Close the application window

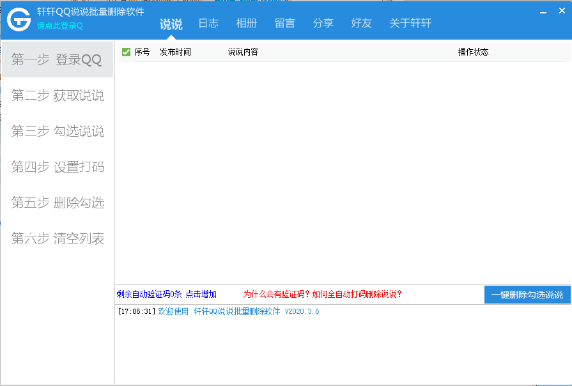tap(562, 11)
